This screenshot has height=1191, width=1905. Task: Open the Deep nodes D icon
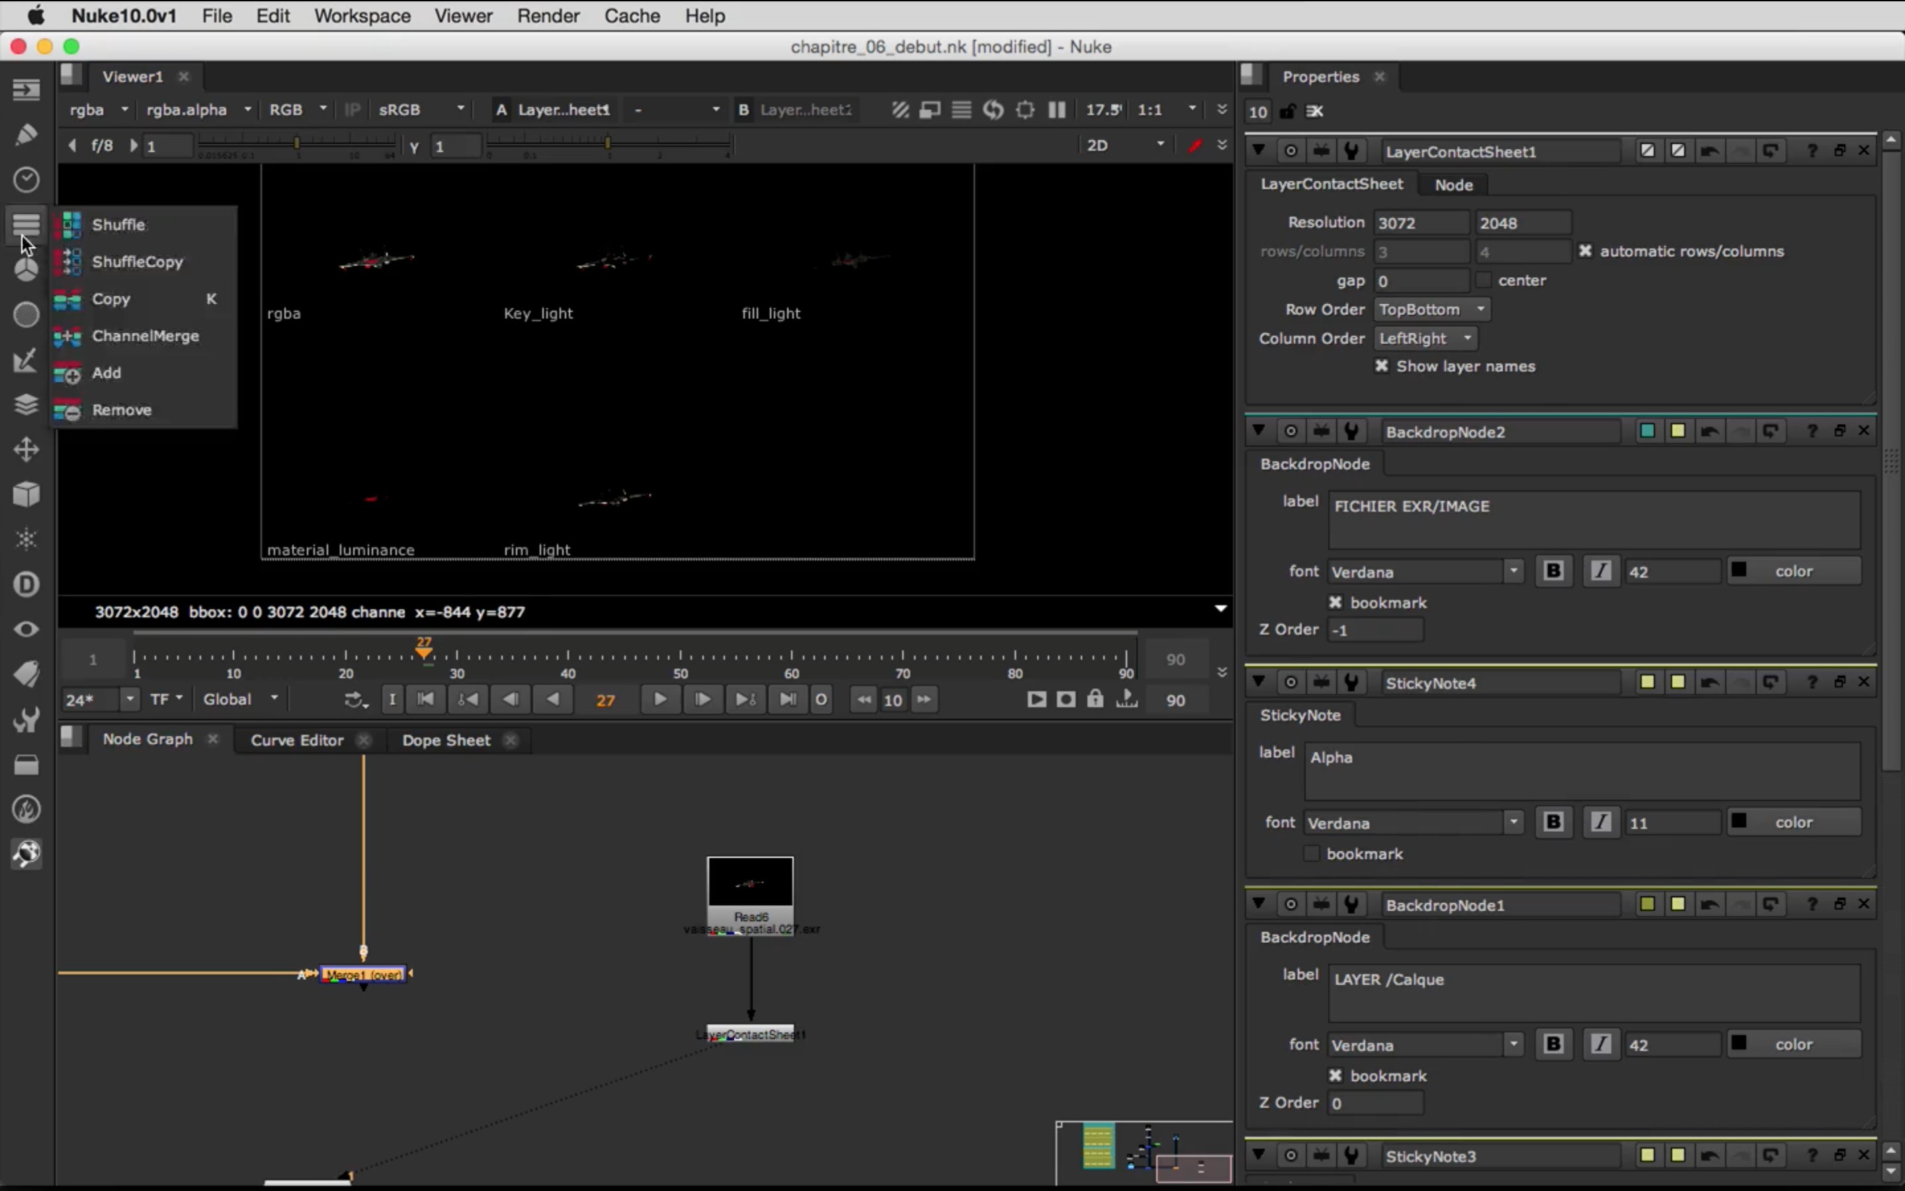26,584
